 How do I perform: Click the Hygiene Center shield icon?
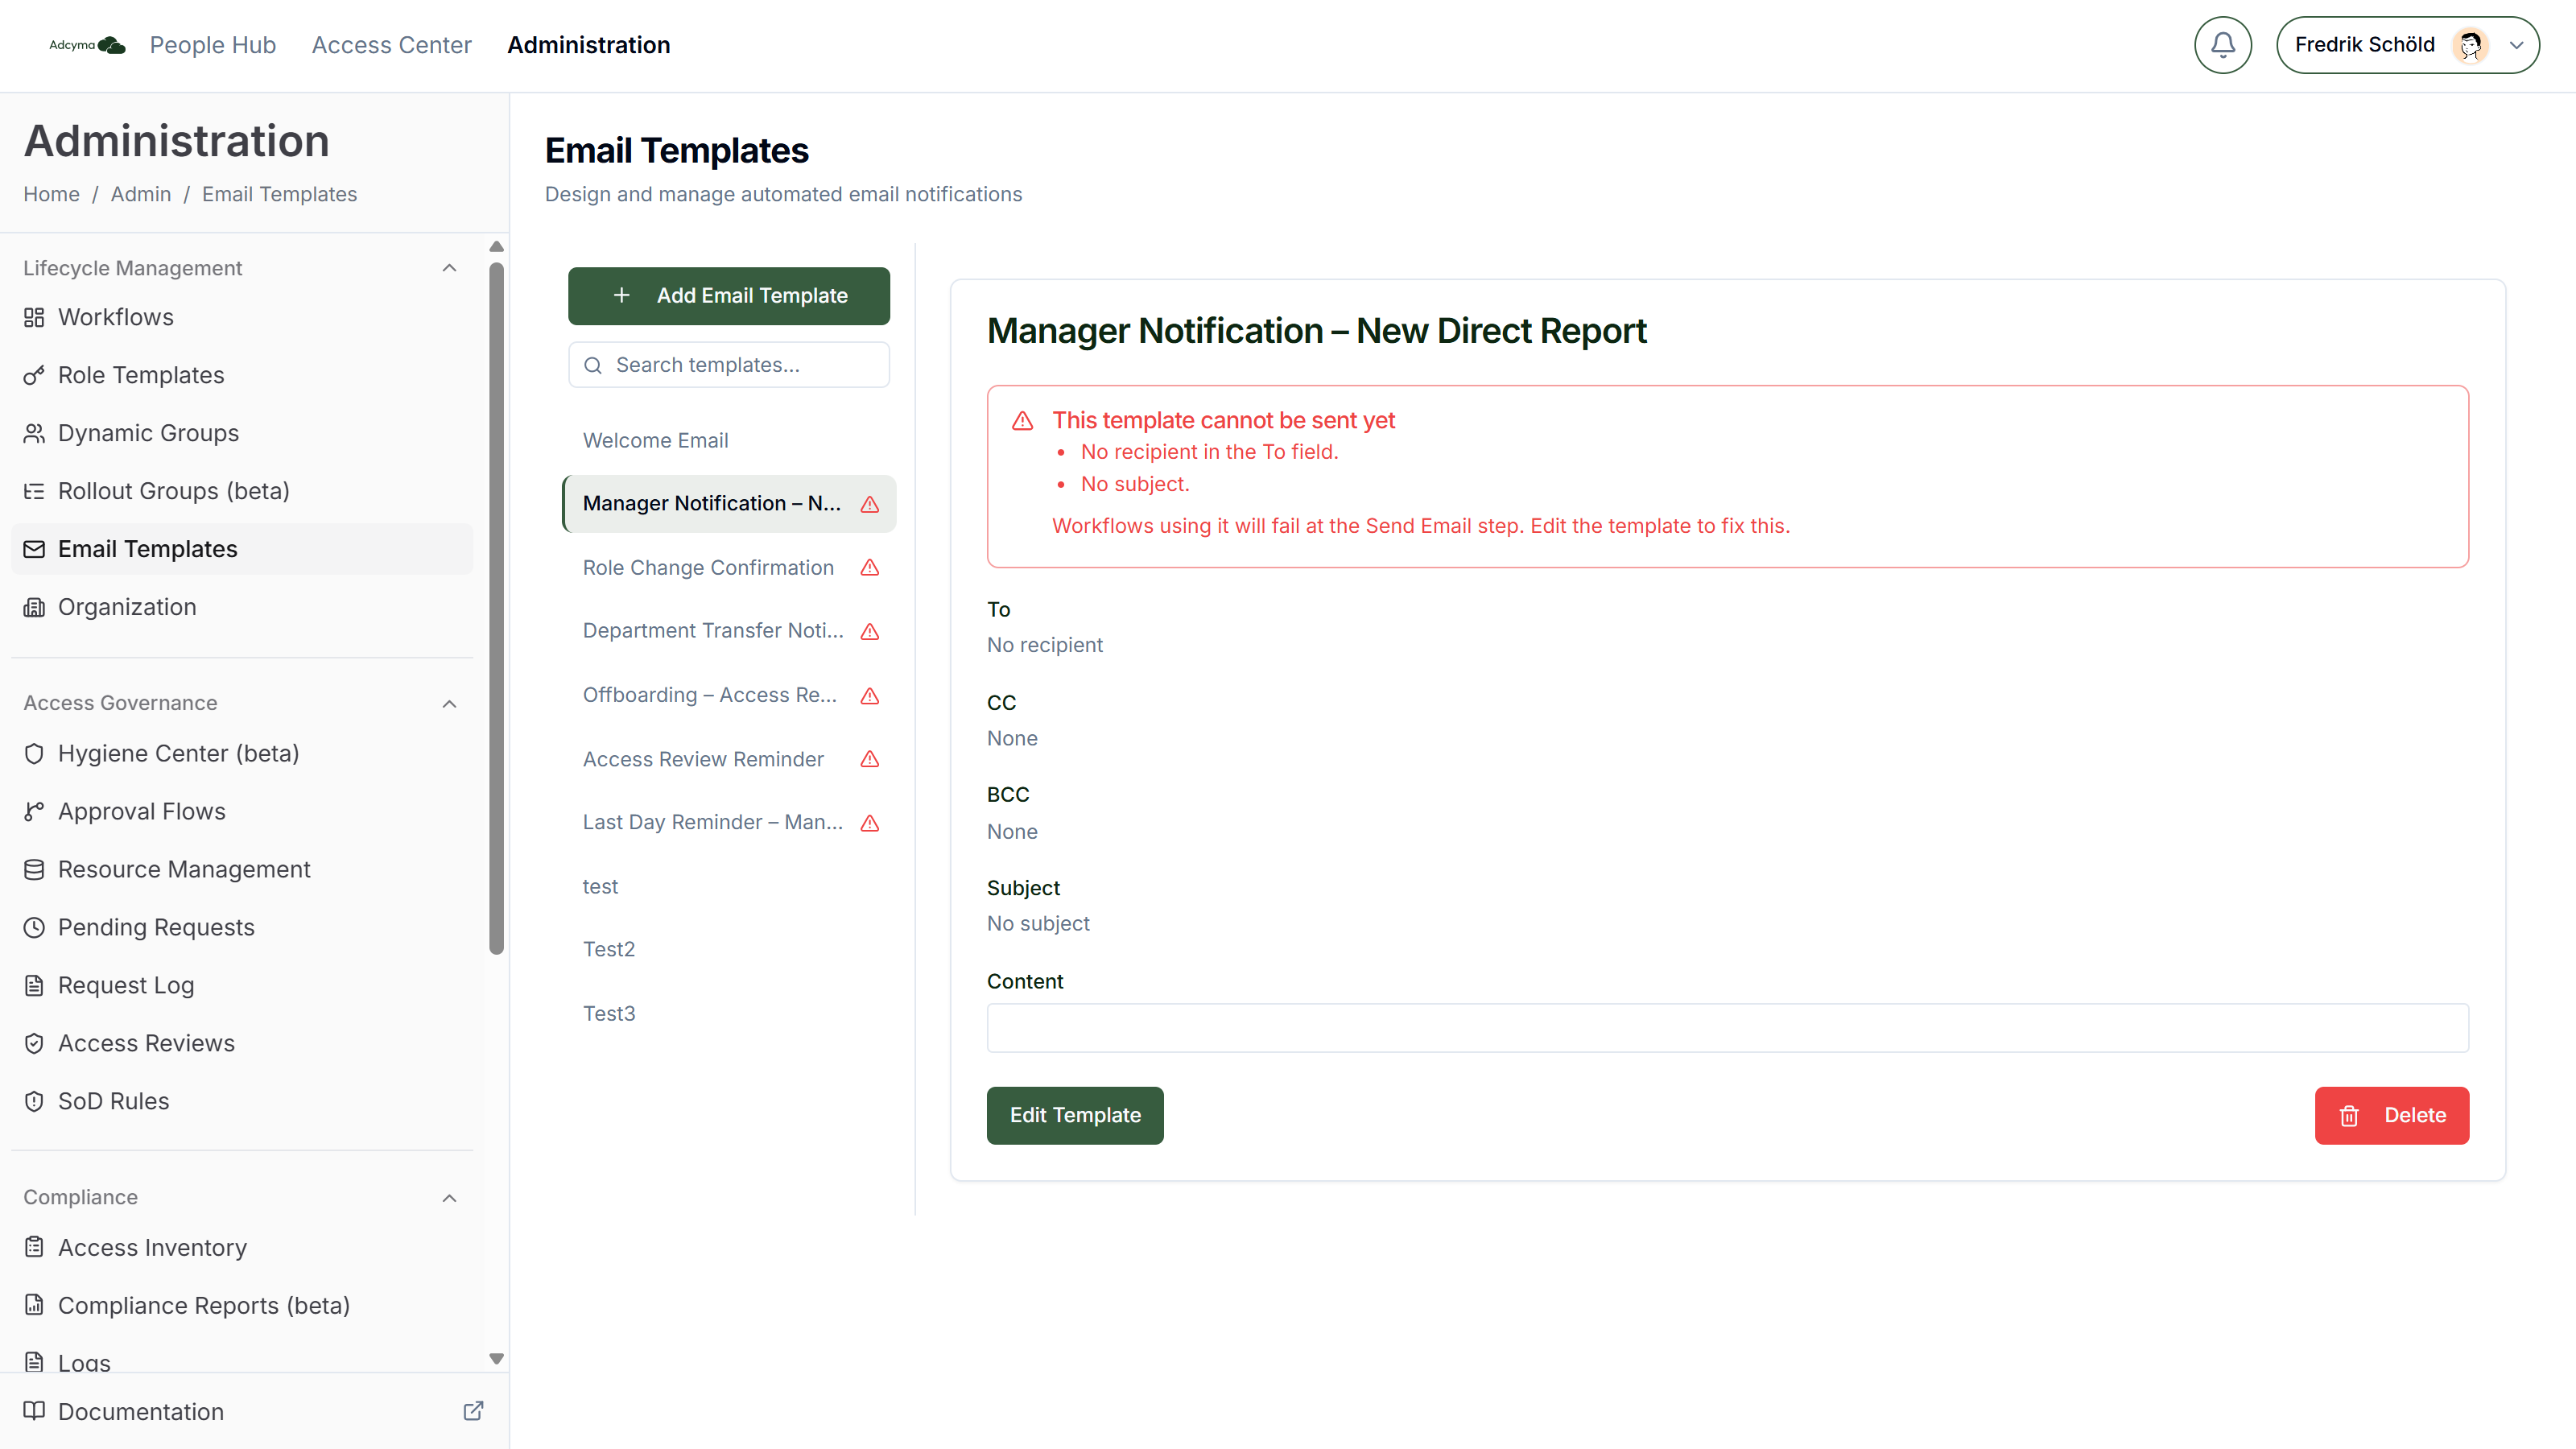[x=34, y=753]
